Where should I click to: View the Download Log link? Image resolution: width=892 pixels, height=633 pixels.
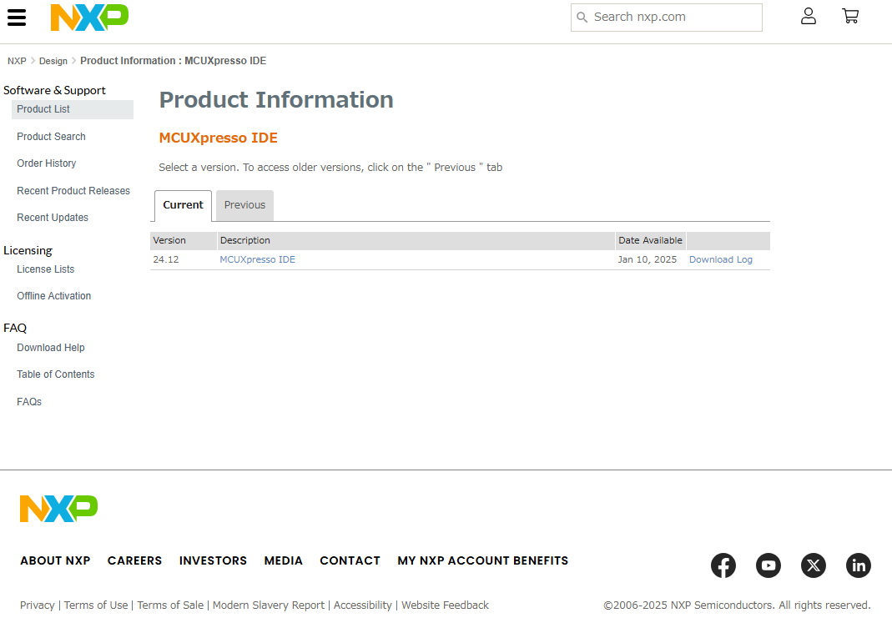(x=720, y=259)
